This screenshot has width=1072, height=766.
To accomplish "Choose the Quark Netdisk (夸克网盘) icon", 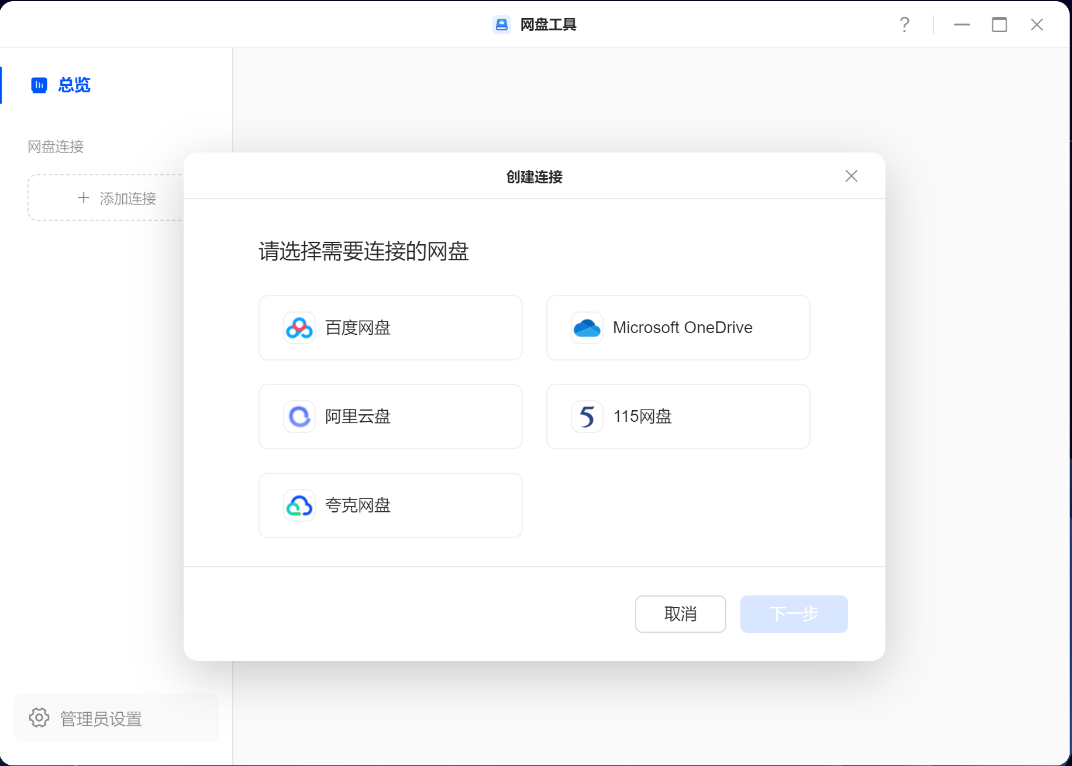I will (x=299, y=505).
